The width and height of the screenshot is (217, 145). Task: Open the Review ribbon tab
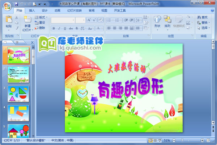[92, 11]
